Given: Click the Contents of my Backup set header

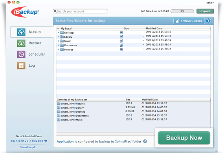Looking at the screenshot, I should (90, 100).
